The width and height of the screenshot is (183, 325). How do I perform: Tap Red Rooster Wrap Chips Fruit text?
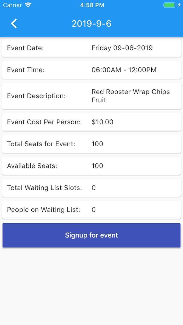(130, 96)
